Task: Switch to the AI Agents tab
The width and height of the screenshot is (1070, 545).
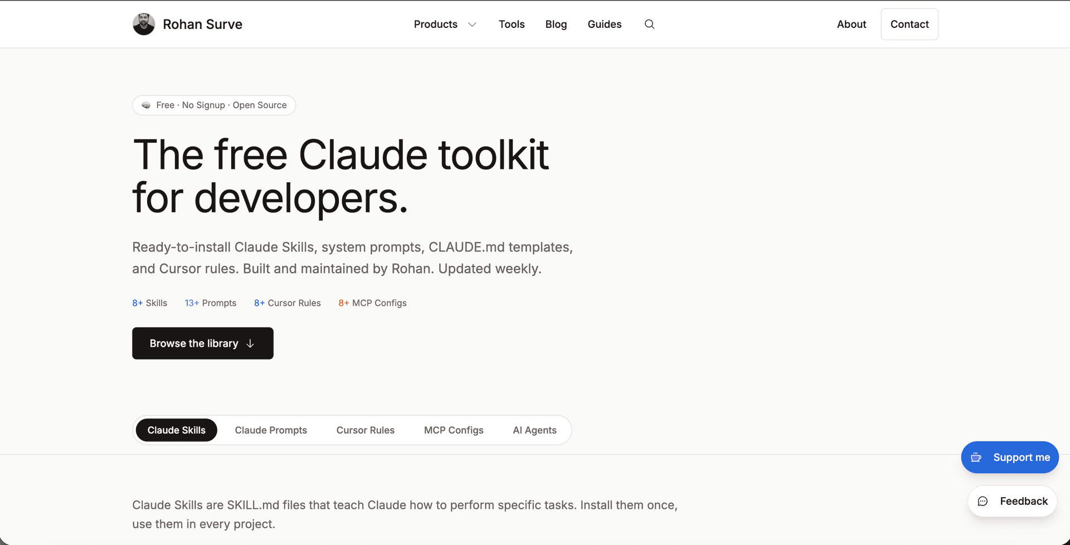Action: (534, 430)
